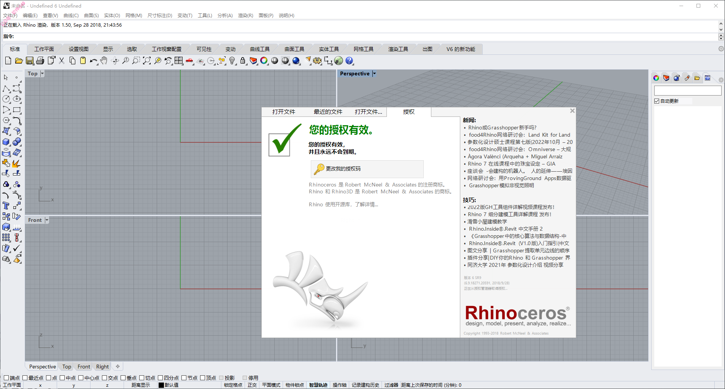Open the Top viewport dropdown arrow

pyautogui.click(x=42, y=73)
